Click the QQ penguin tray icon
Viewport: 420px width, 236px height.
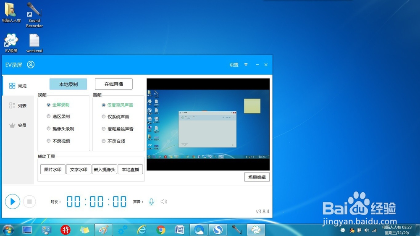(352, 230)
